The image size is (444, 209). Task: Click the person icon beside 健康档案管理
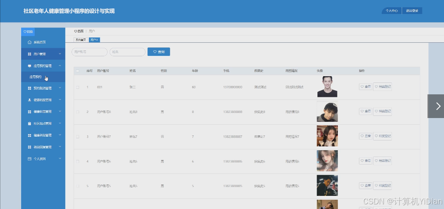(30, 100)
